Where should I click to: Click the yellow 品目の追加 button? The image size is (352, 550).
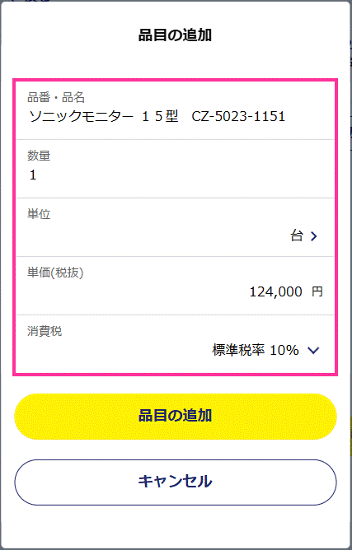coord(176,416)
